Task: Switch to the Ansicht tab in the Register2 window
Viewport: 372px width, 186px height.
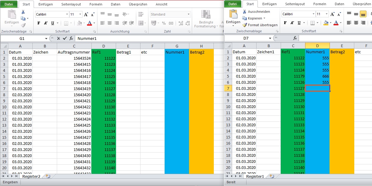Action: (x=162, y=4)
